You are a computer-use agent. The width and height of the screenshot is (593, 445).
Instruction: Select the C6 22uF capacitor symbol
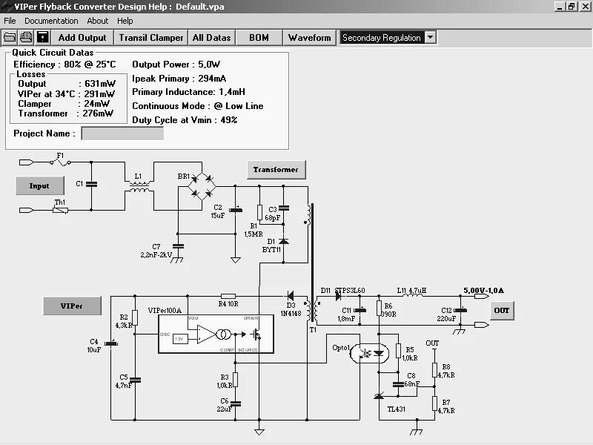click(x=235, y=403)
